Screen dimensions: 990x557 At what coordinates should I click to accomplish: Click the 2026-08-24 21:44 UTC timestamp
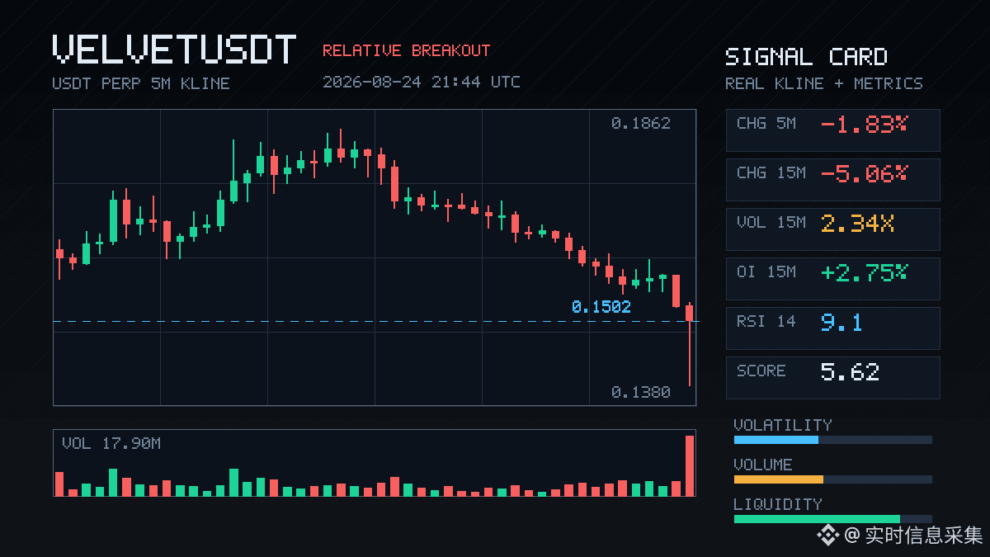coord(422,82)
